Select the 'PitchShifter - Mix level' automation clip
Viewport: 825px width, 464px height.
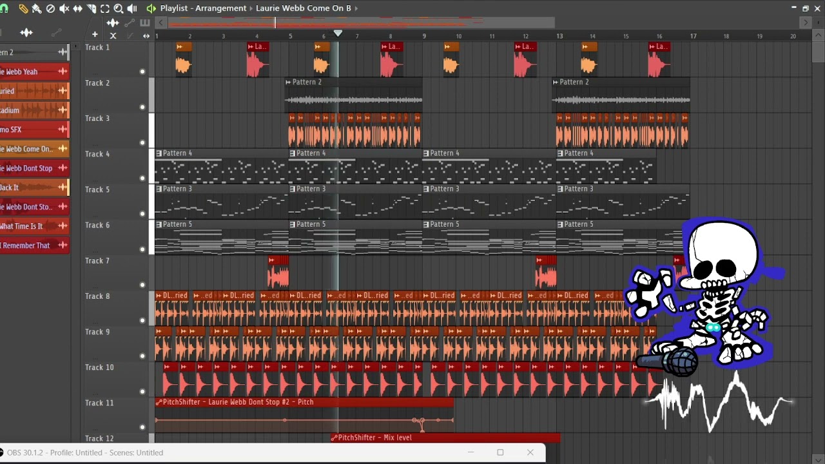[x=445, y=438]
